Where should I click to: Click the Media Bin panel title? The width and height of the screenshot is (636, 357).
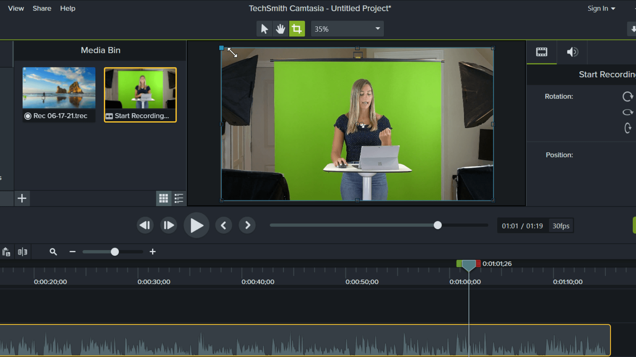click(100, 50)
